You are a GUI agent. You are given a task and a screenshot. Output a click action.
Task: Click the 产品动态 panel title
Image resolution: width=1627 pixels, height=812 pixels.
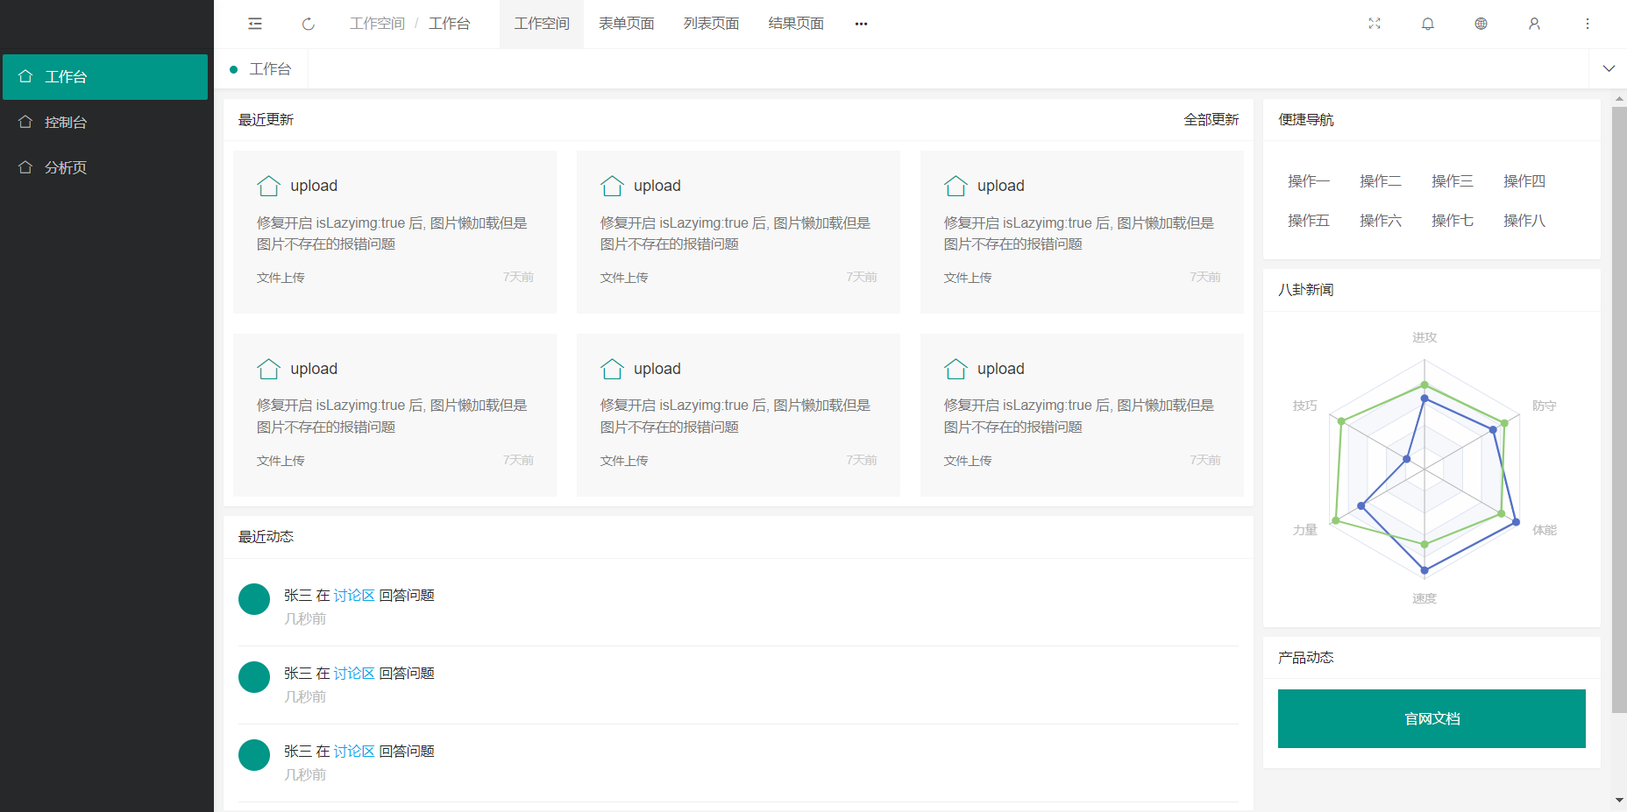[1306, 658]
